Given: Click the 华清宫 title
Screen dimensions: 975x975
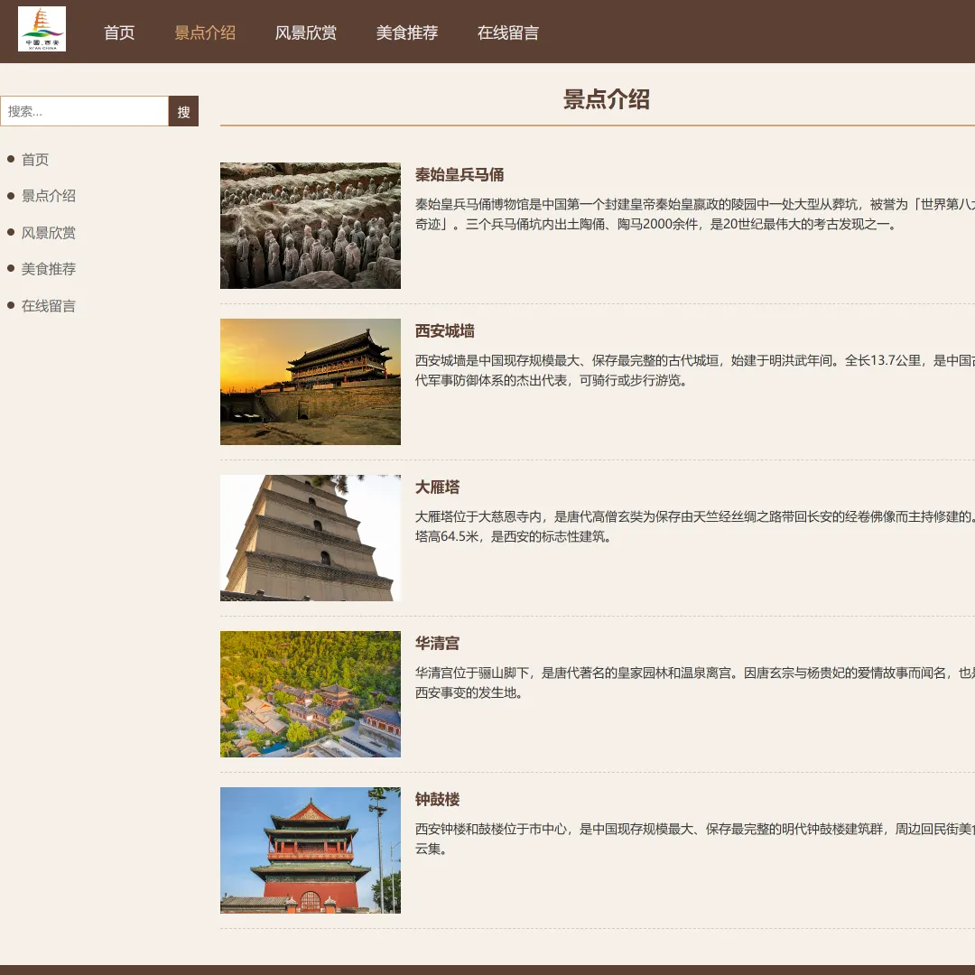Looking at the screenshot, I should coord(437,643).
